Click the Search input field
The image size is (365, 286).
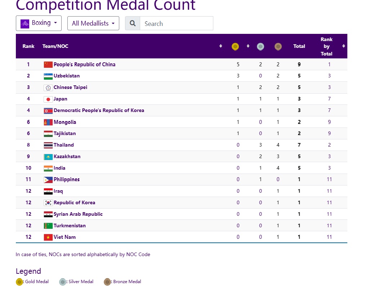click(176, 23)
